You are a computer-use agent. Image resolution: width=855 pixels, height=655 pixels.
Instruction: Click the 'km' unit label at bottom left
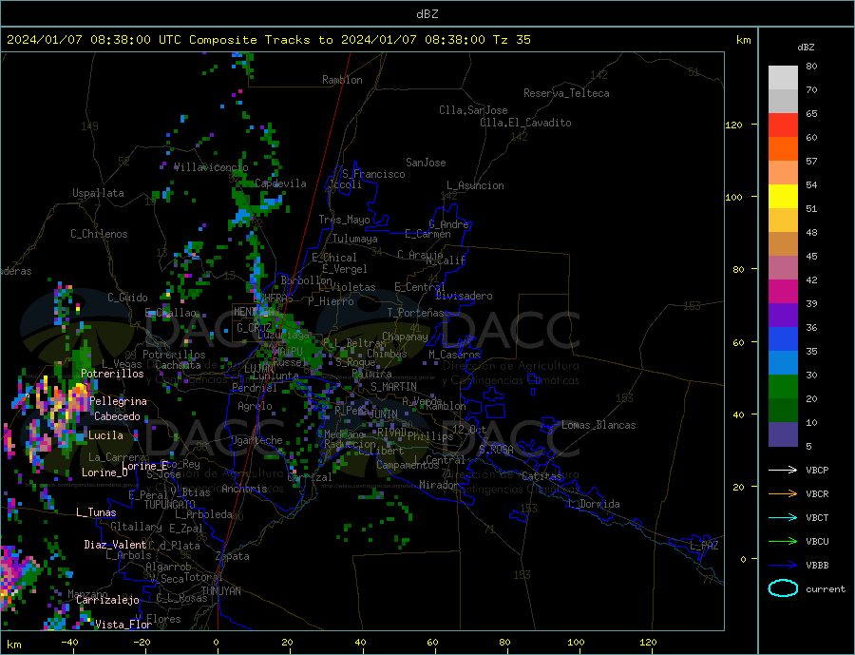(x=14, y=645)
